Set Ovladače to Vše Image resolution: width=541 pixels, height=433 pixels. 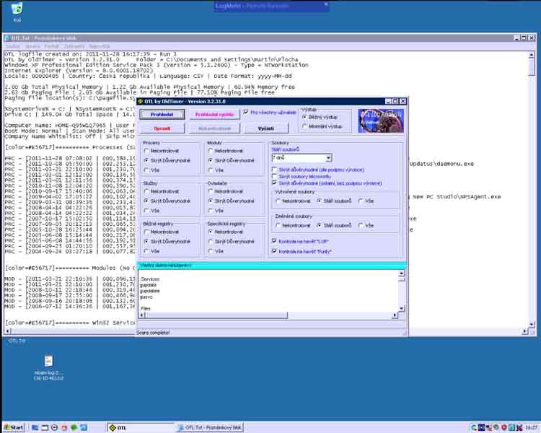pos(211,211)
